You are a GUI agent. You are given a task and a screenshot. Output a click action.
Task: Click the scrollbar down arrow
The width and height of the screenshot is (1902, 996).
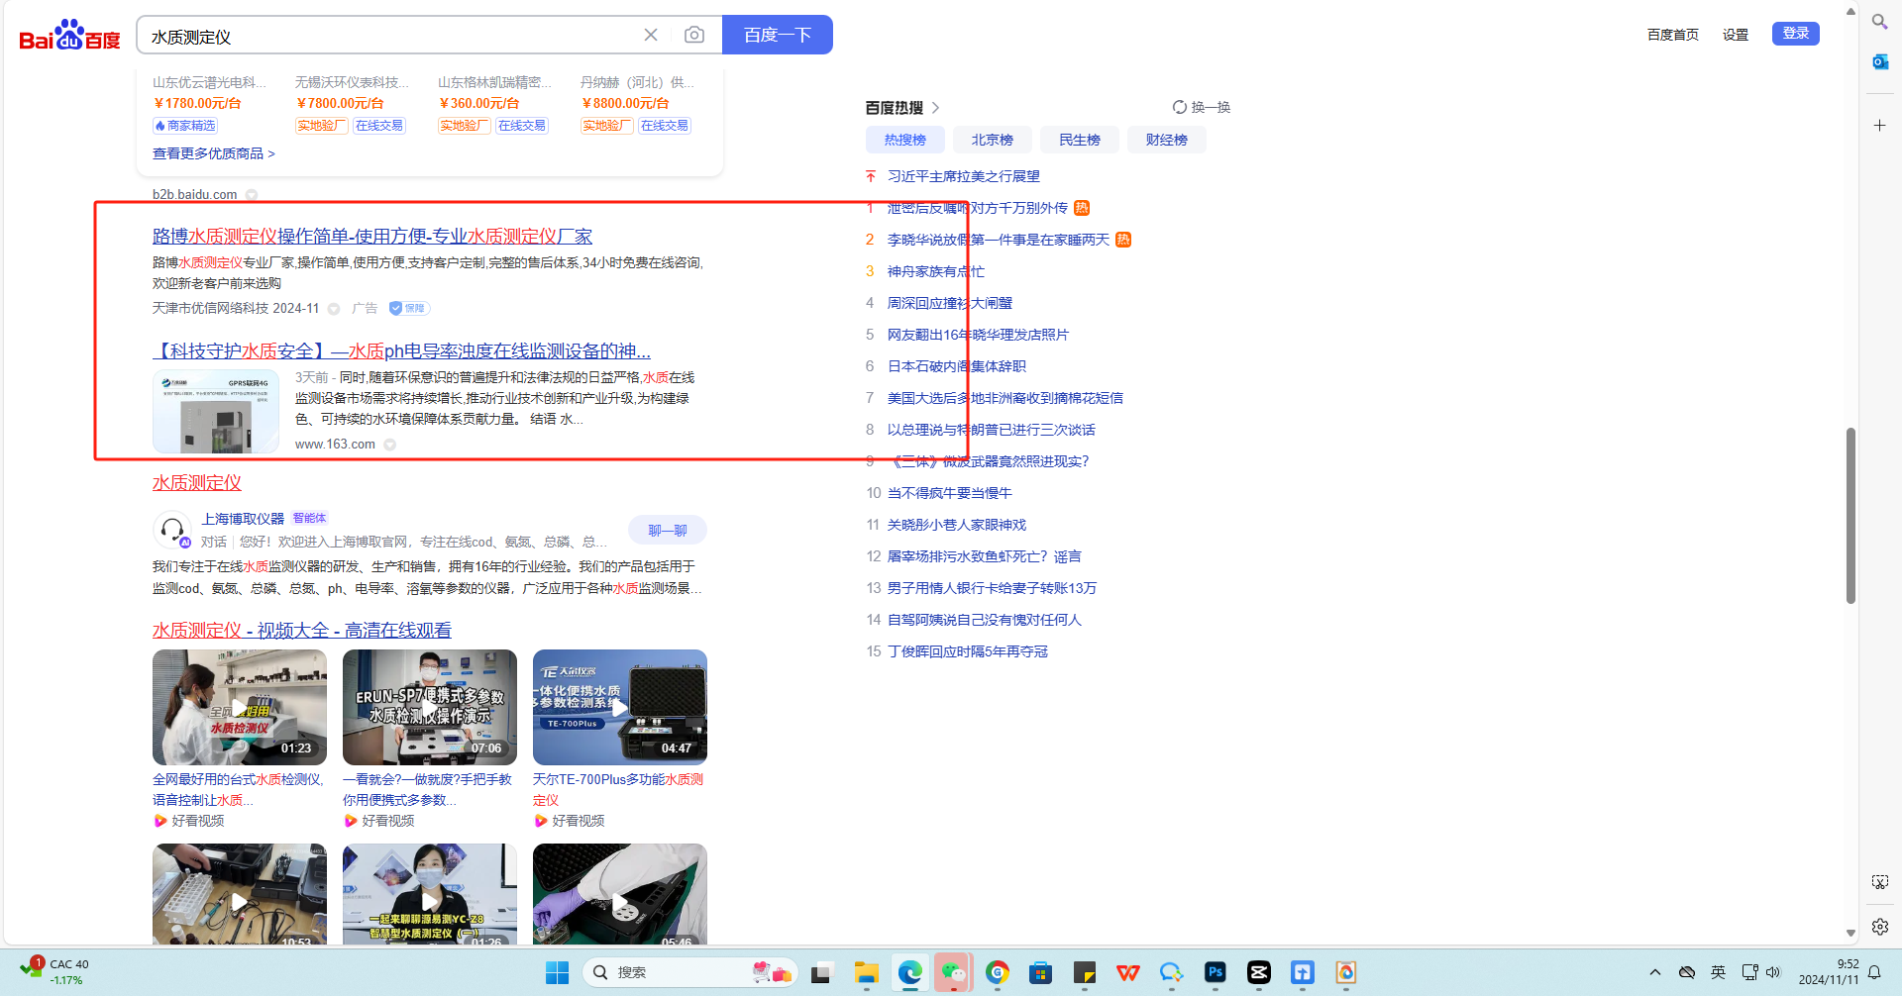1850,933
